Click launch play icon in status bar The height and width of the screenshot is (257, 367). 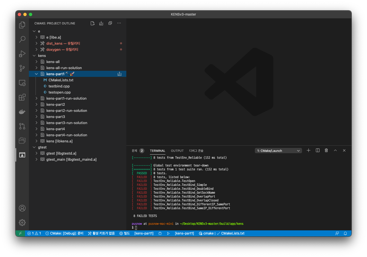[168, 233]
